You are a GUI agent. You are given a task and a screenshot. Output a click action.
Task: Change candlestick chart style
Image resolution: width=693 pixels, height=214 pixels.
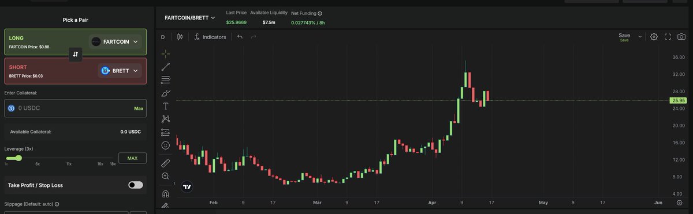(x=180, y=37)
